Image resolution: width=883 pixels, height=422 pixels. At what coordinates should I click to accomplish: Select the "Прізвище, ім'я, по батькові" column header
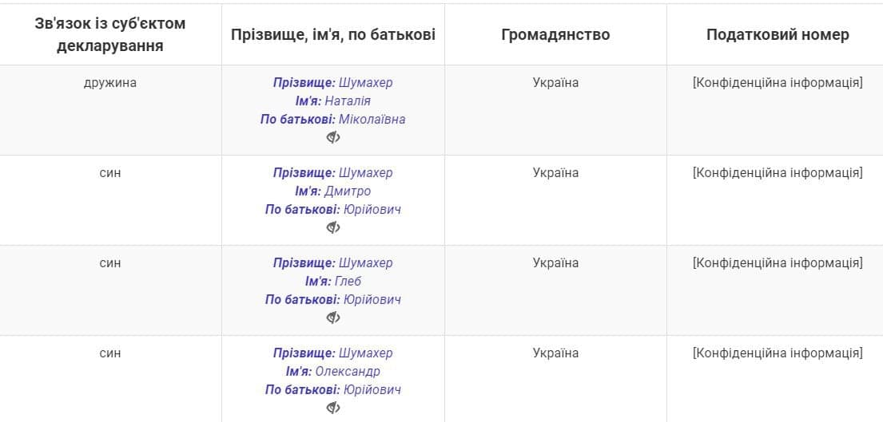pos(332,34)
